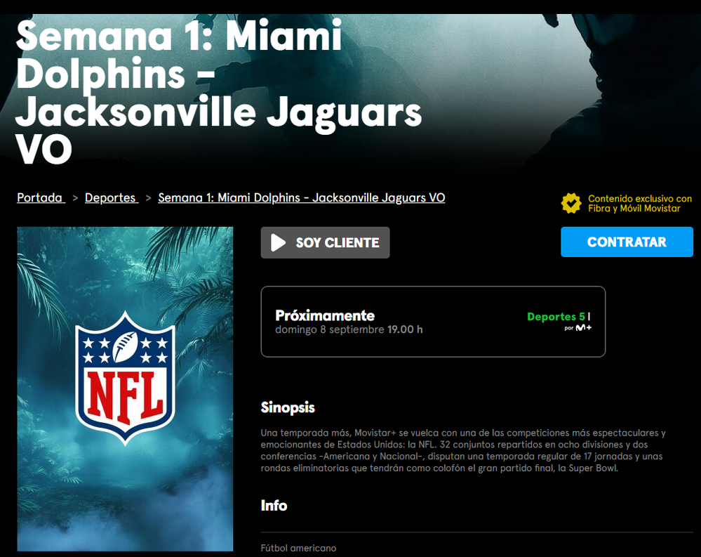Click the Sinopsis section heading
701x557 pixels.
point(288,407)
